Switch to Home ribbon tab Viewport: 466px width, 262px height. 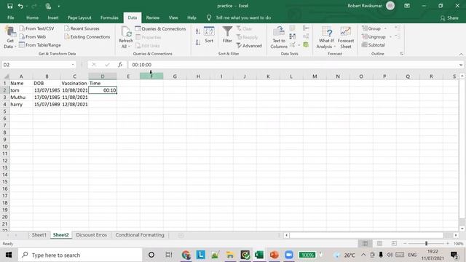[x=32, y=17]
